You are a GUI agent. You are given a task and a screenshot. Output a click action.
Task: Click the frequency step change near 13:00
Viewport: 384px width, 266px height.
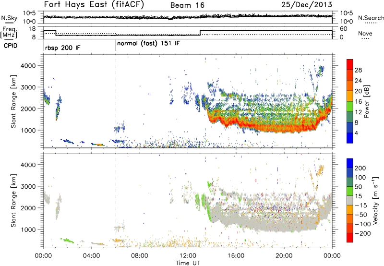(x=200, y=33)
